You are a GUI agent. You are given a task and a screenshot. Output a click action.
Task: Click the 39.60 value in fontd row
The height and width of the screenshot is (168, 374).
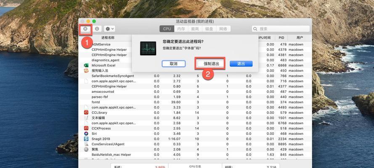[x=176, y=102]
